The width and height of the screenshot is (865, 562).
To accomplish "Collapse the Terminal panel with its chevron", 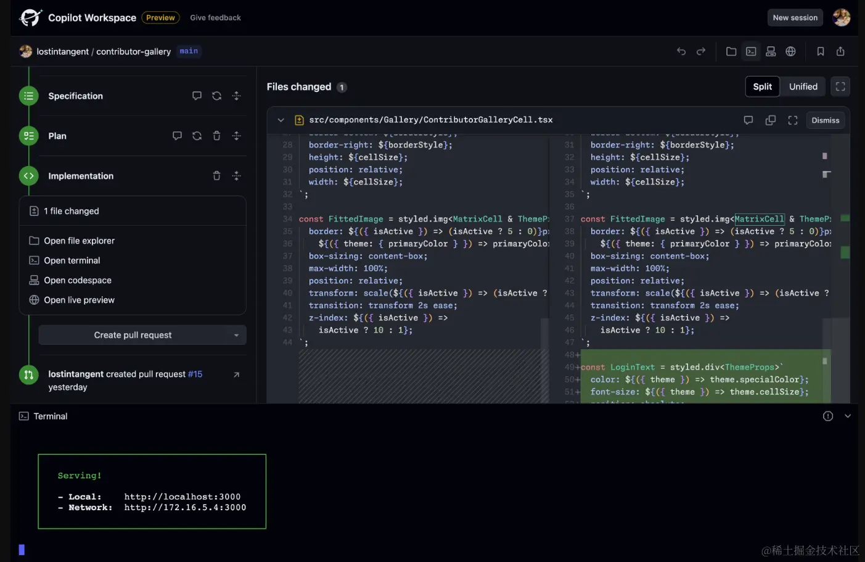I will coord(848,416).
